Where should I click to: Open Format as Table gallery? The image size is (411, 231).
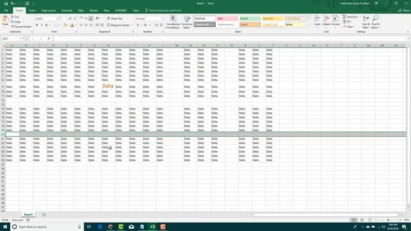pyautogui.click(x=187, y=22)
